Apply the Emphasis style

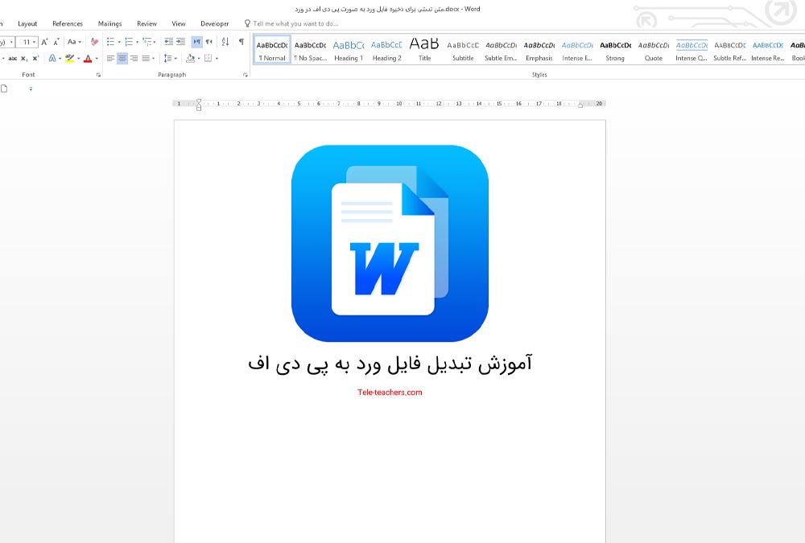(x=539, y=50)
